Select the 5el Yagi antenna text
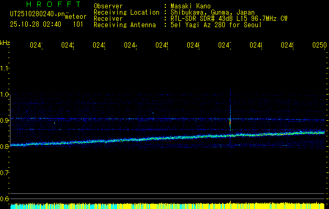This screenshot has width=329, height=209. coord(215,25)
